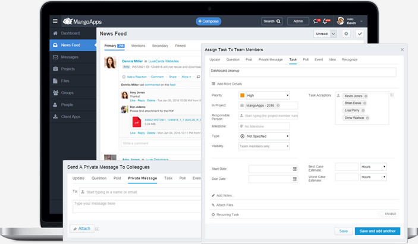Click the info icon beside Task Acceptors
This screenshot has width=418, height=244.
(x=392, y=95)
